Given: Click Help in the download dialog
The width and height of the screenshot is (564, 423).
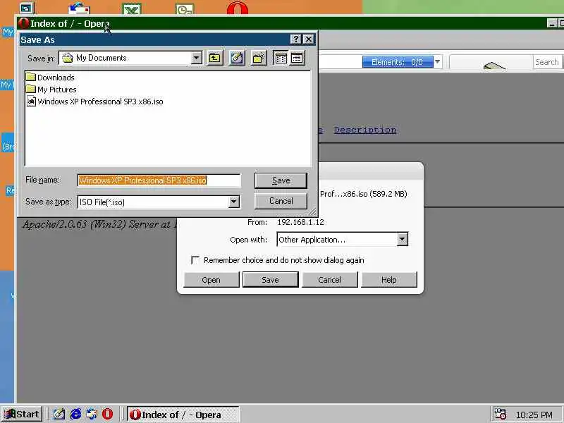Looking at the screenshot, I should 389,280.
